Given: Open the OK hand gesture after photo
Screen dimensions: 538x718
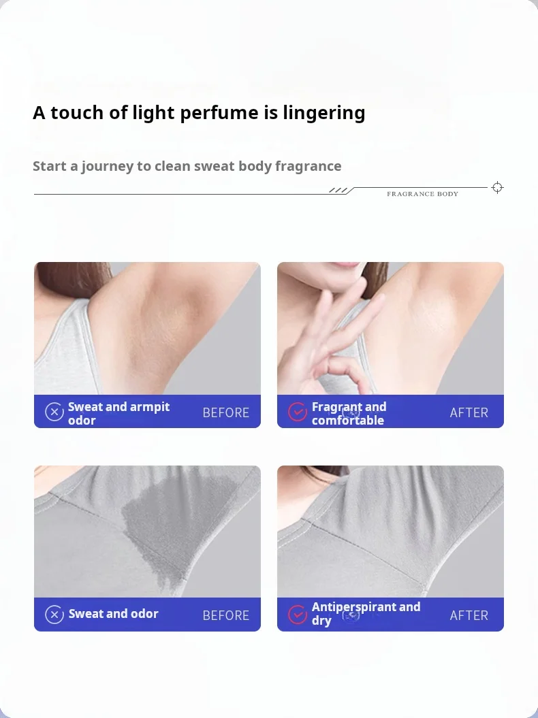Looking at the screenshot, I should 390,328.
